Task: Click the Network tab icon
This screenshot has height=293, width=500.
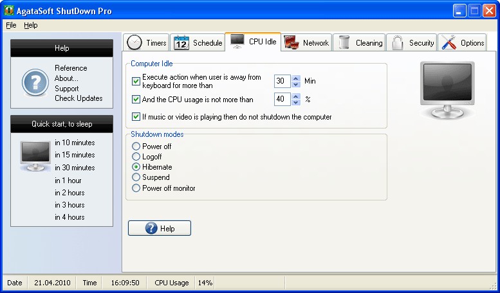Action: tap(292, 42)
